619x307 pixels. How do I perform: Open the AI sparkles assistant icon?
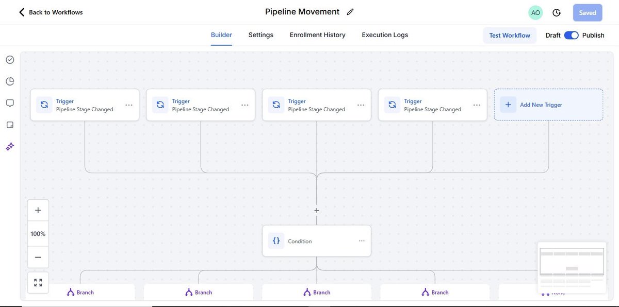9,146
